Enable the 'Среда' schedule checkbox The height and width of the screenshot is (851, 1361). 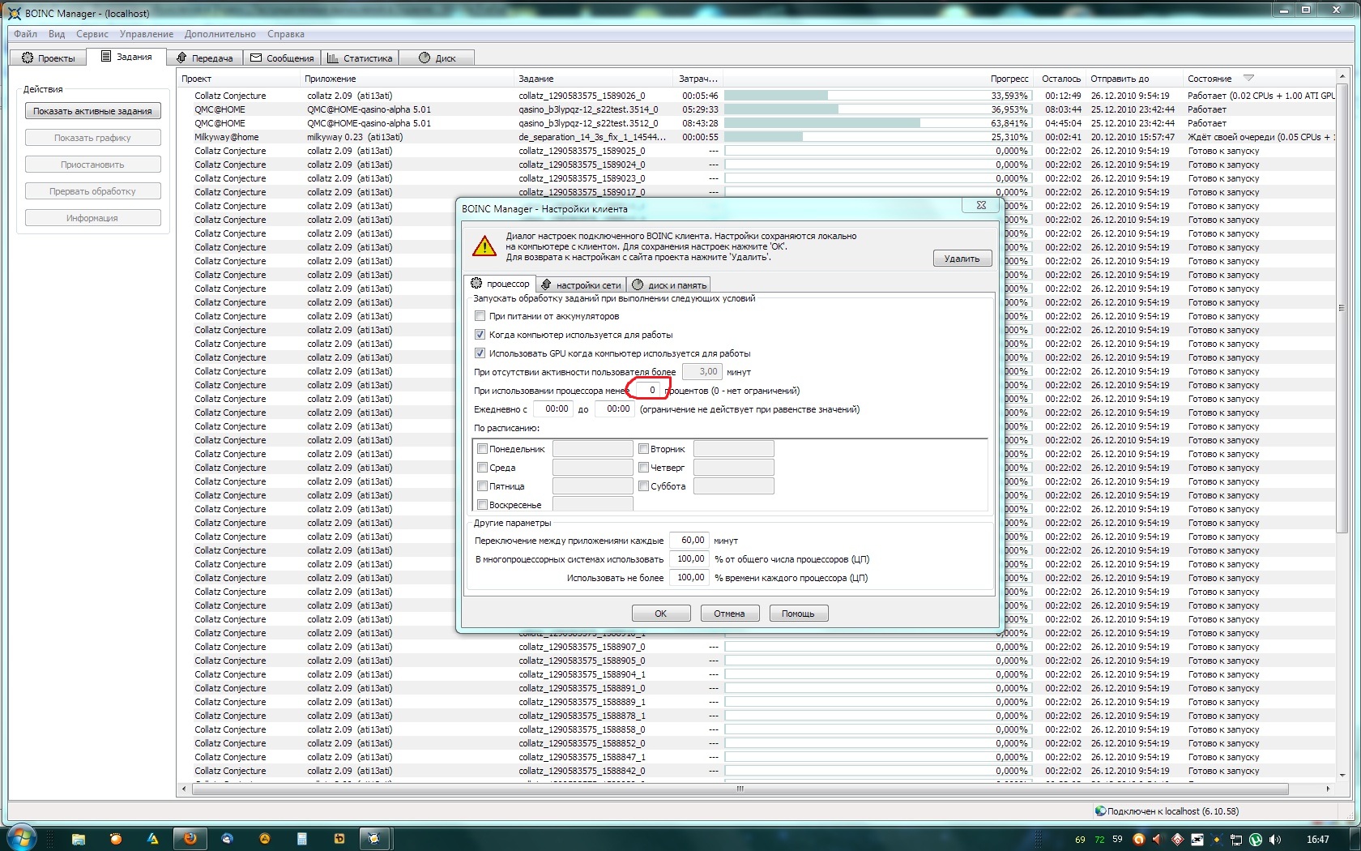(x=482, y=467)
